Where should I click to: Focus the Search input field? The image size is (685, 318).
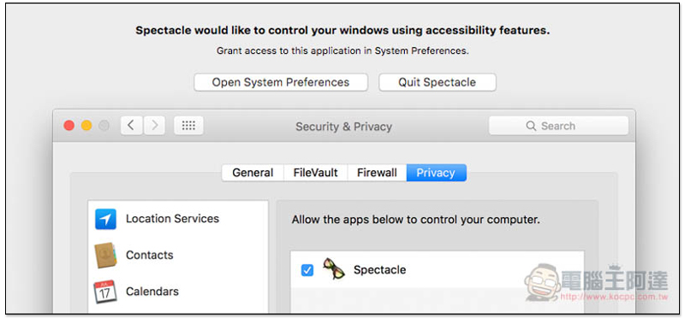coord(558,126)
